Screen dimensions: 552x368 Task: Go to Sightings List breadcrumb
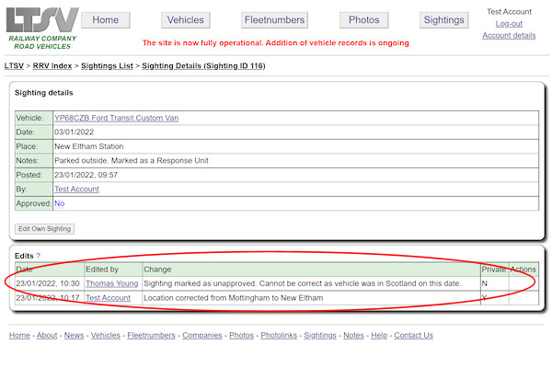[x=108, y=66]
